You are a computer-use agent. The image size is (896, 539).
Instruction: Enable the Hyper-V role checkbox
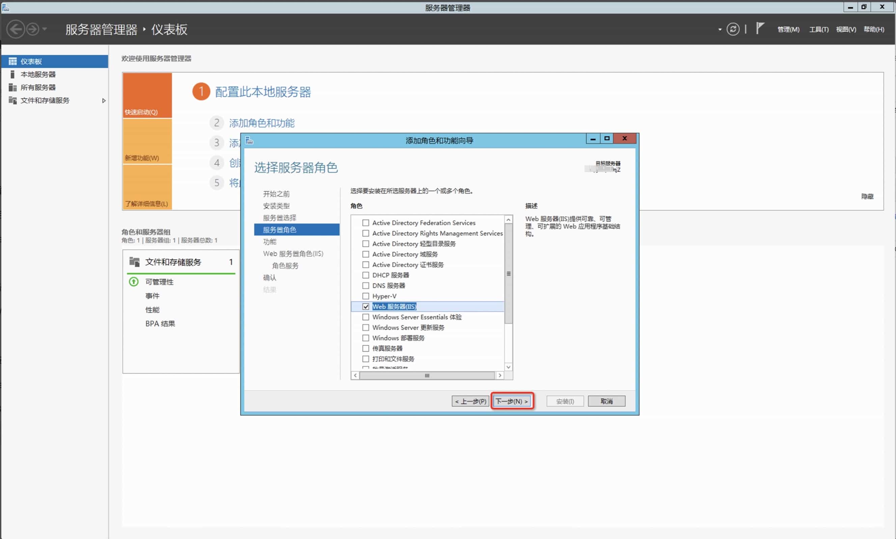366,296
